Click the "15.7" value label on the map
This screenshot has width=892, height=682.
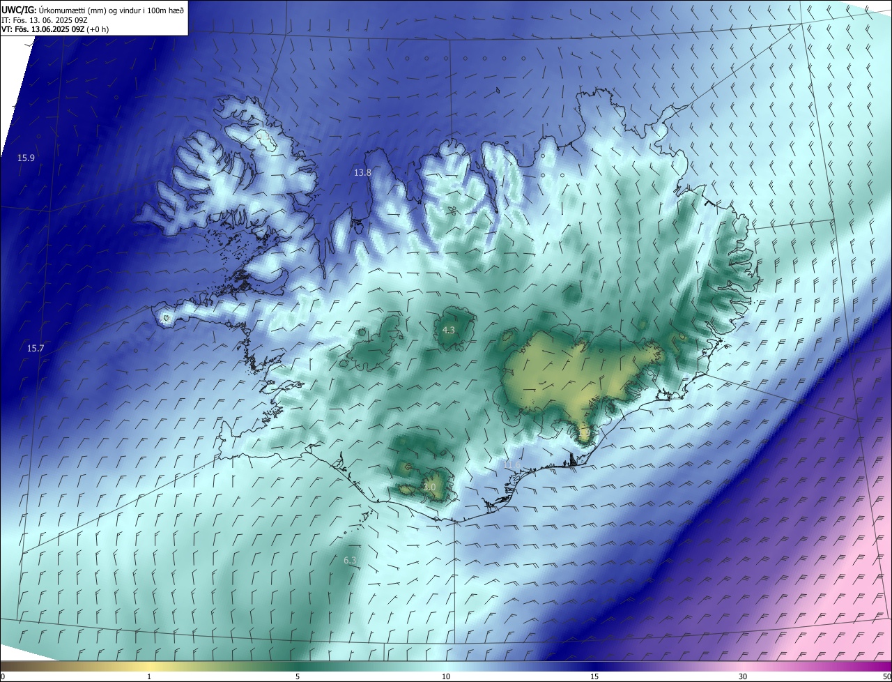(36, 348)
